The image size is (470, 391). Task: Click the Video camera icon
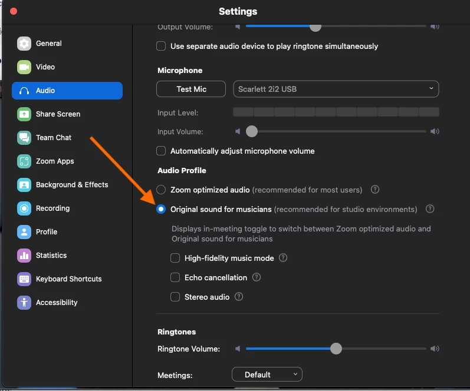24,67
